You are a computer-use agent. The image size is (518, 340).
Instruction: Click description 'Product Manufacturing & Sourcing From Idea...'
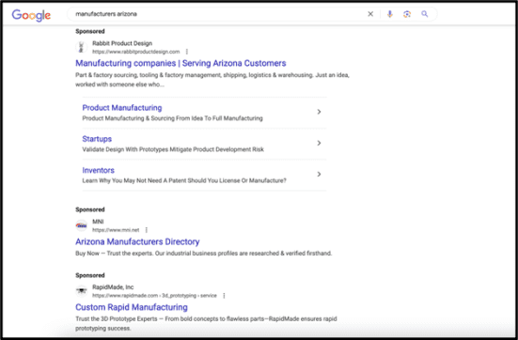pos(172,118)
